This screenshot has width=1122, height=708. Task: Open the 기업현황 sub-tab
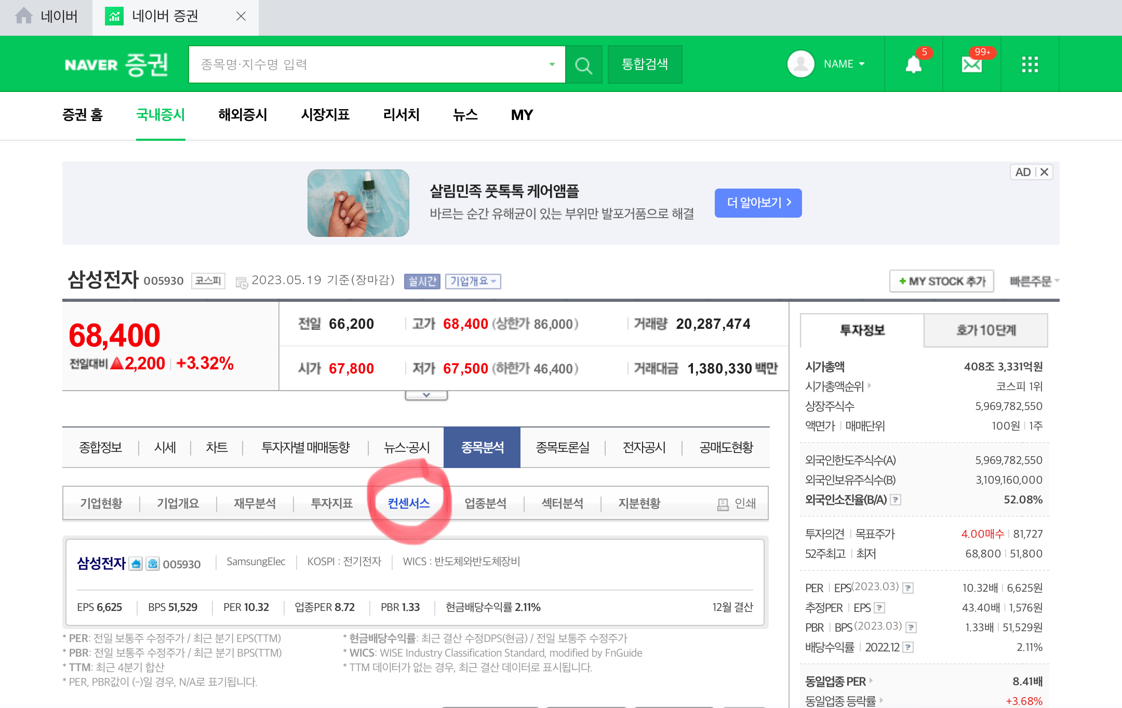click(x=101, y=503)
